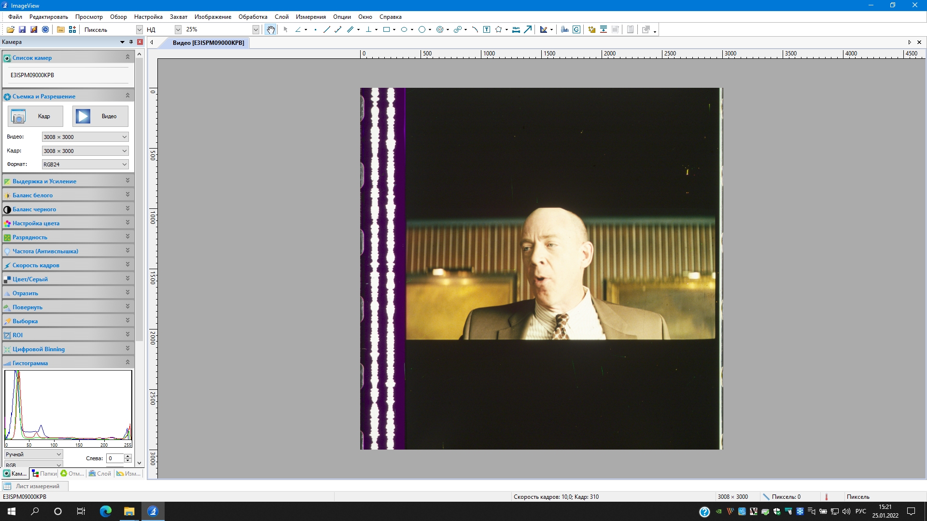The height and width of the screenshot is (521, 927).
Task: Toggle the pin on the Камера panel
Action: pos(131,42)
